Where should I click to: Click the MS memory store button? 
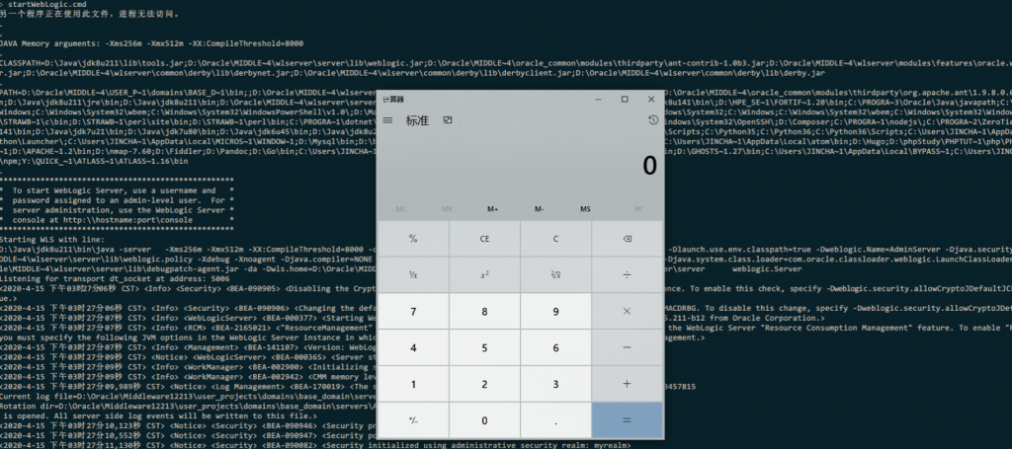(585, 209)
